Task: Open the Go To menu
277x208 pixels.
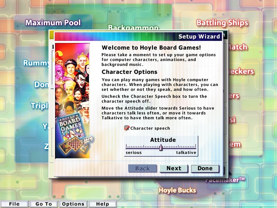Action: [x=44, y=204]
